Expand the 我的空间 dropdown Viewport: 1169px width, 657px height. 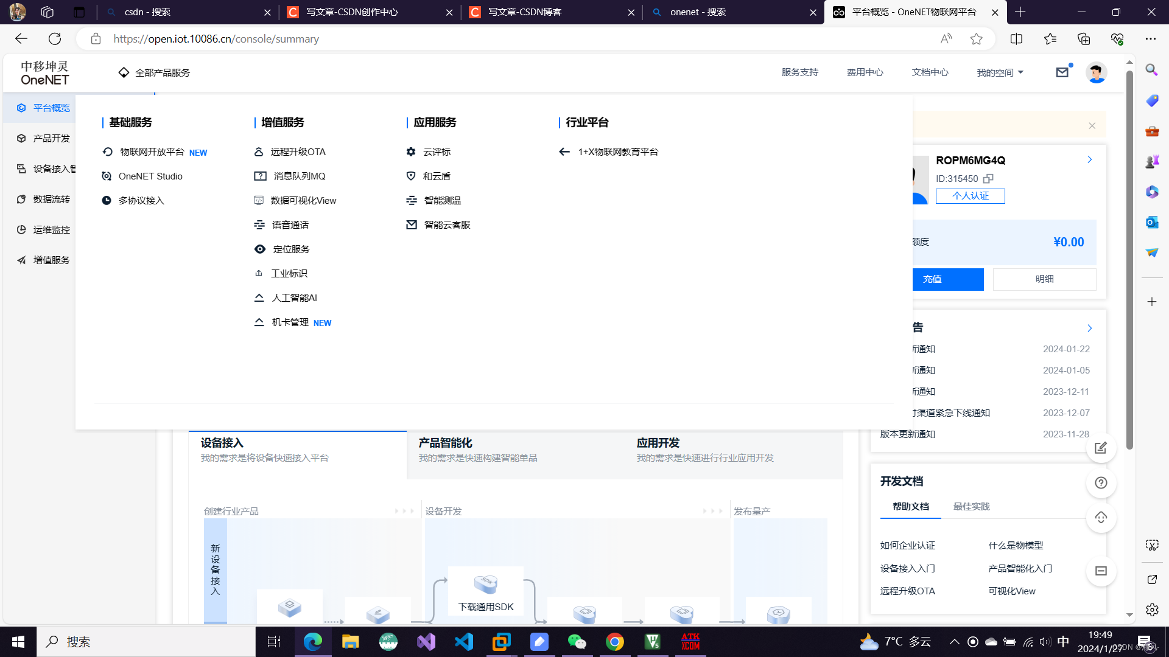tap(999, 72)
